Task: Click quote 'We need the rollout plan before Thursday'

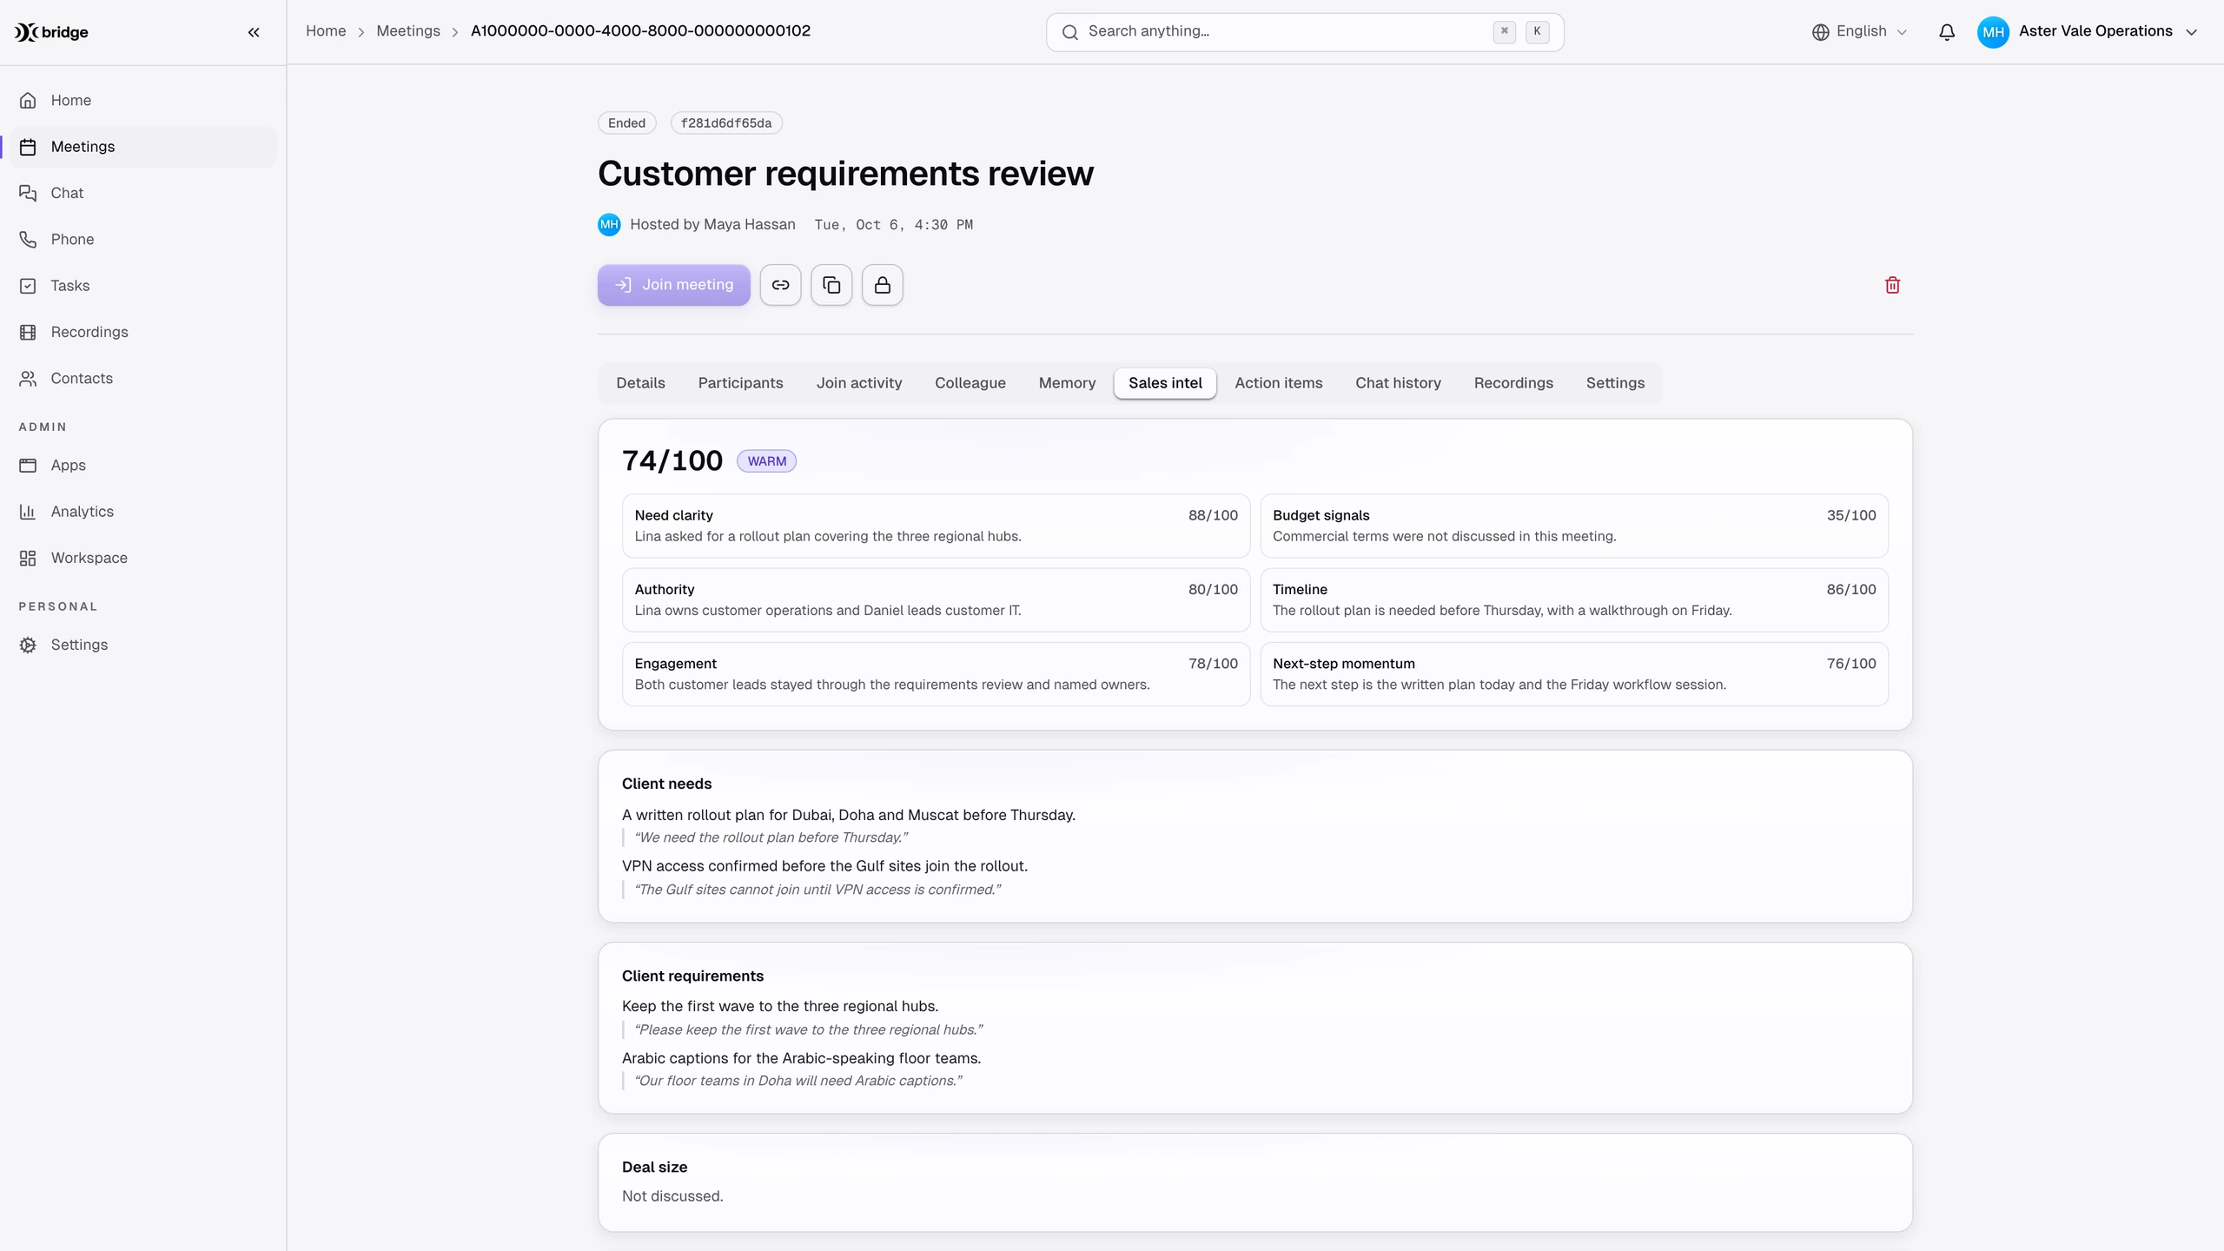Action: click(771, 837)
